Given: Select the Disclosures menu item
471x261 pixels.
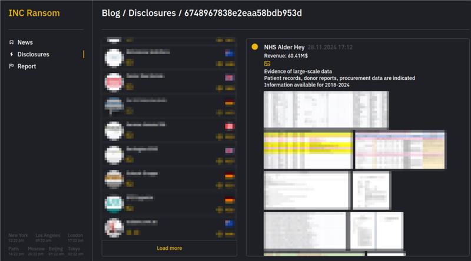Looking at the screenshot, I should pyautogui.click(x=33, y=54).
